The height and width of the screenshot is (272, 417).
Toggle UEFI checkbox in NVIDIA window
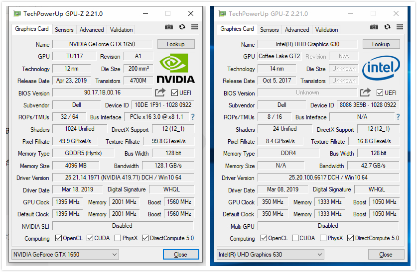175,93
